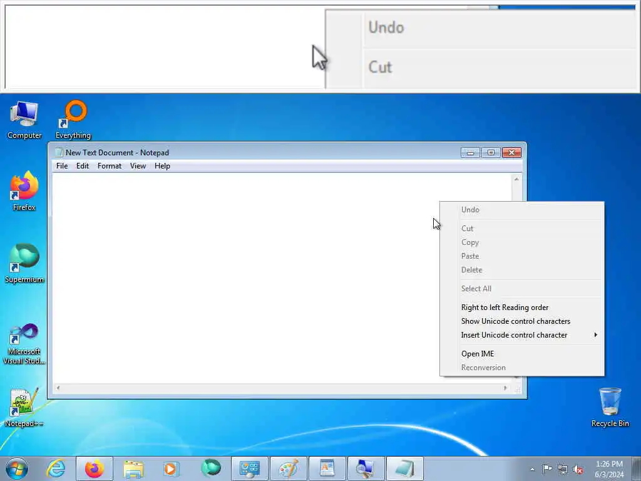Open the Edit menu in Notepad
Screen dimensions: 641x481
(x=83, y=166)
